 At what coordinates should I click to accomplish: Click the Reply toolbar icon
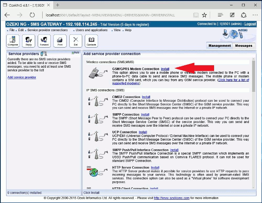28,41
